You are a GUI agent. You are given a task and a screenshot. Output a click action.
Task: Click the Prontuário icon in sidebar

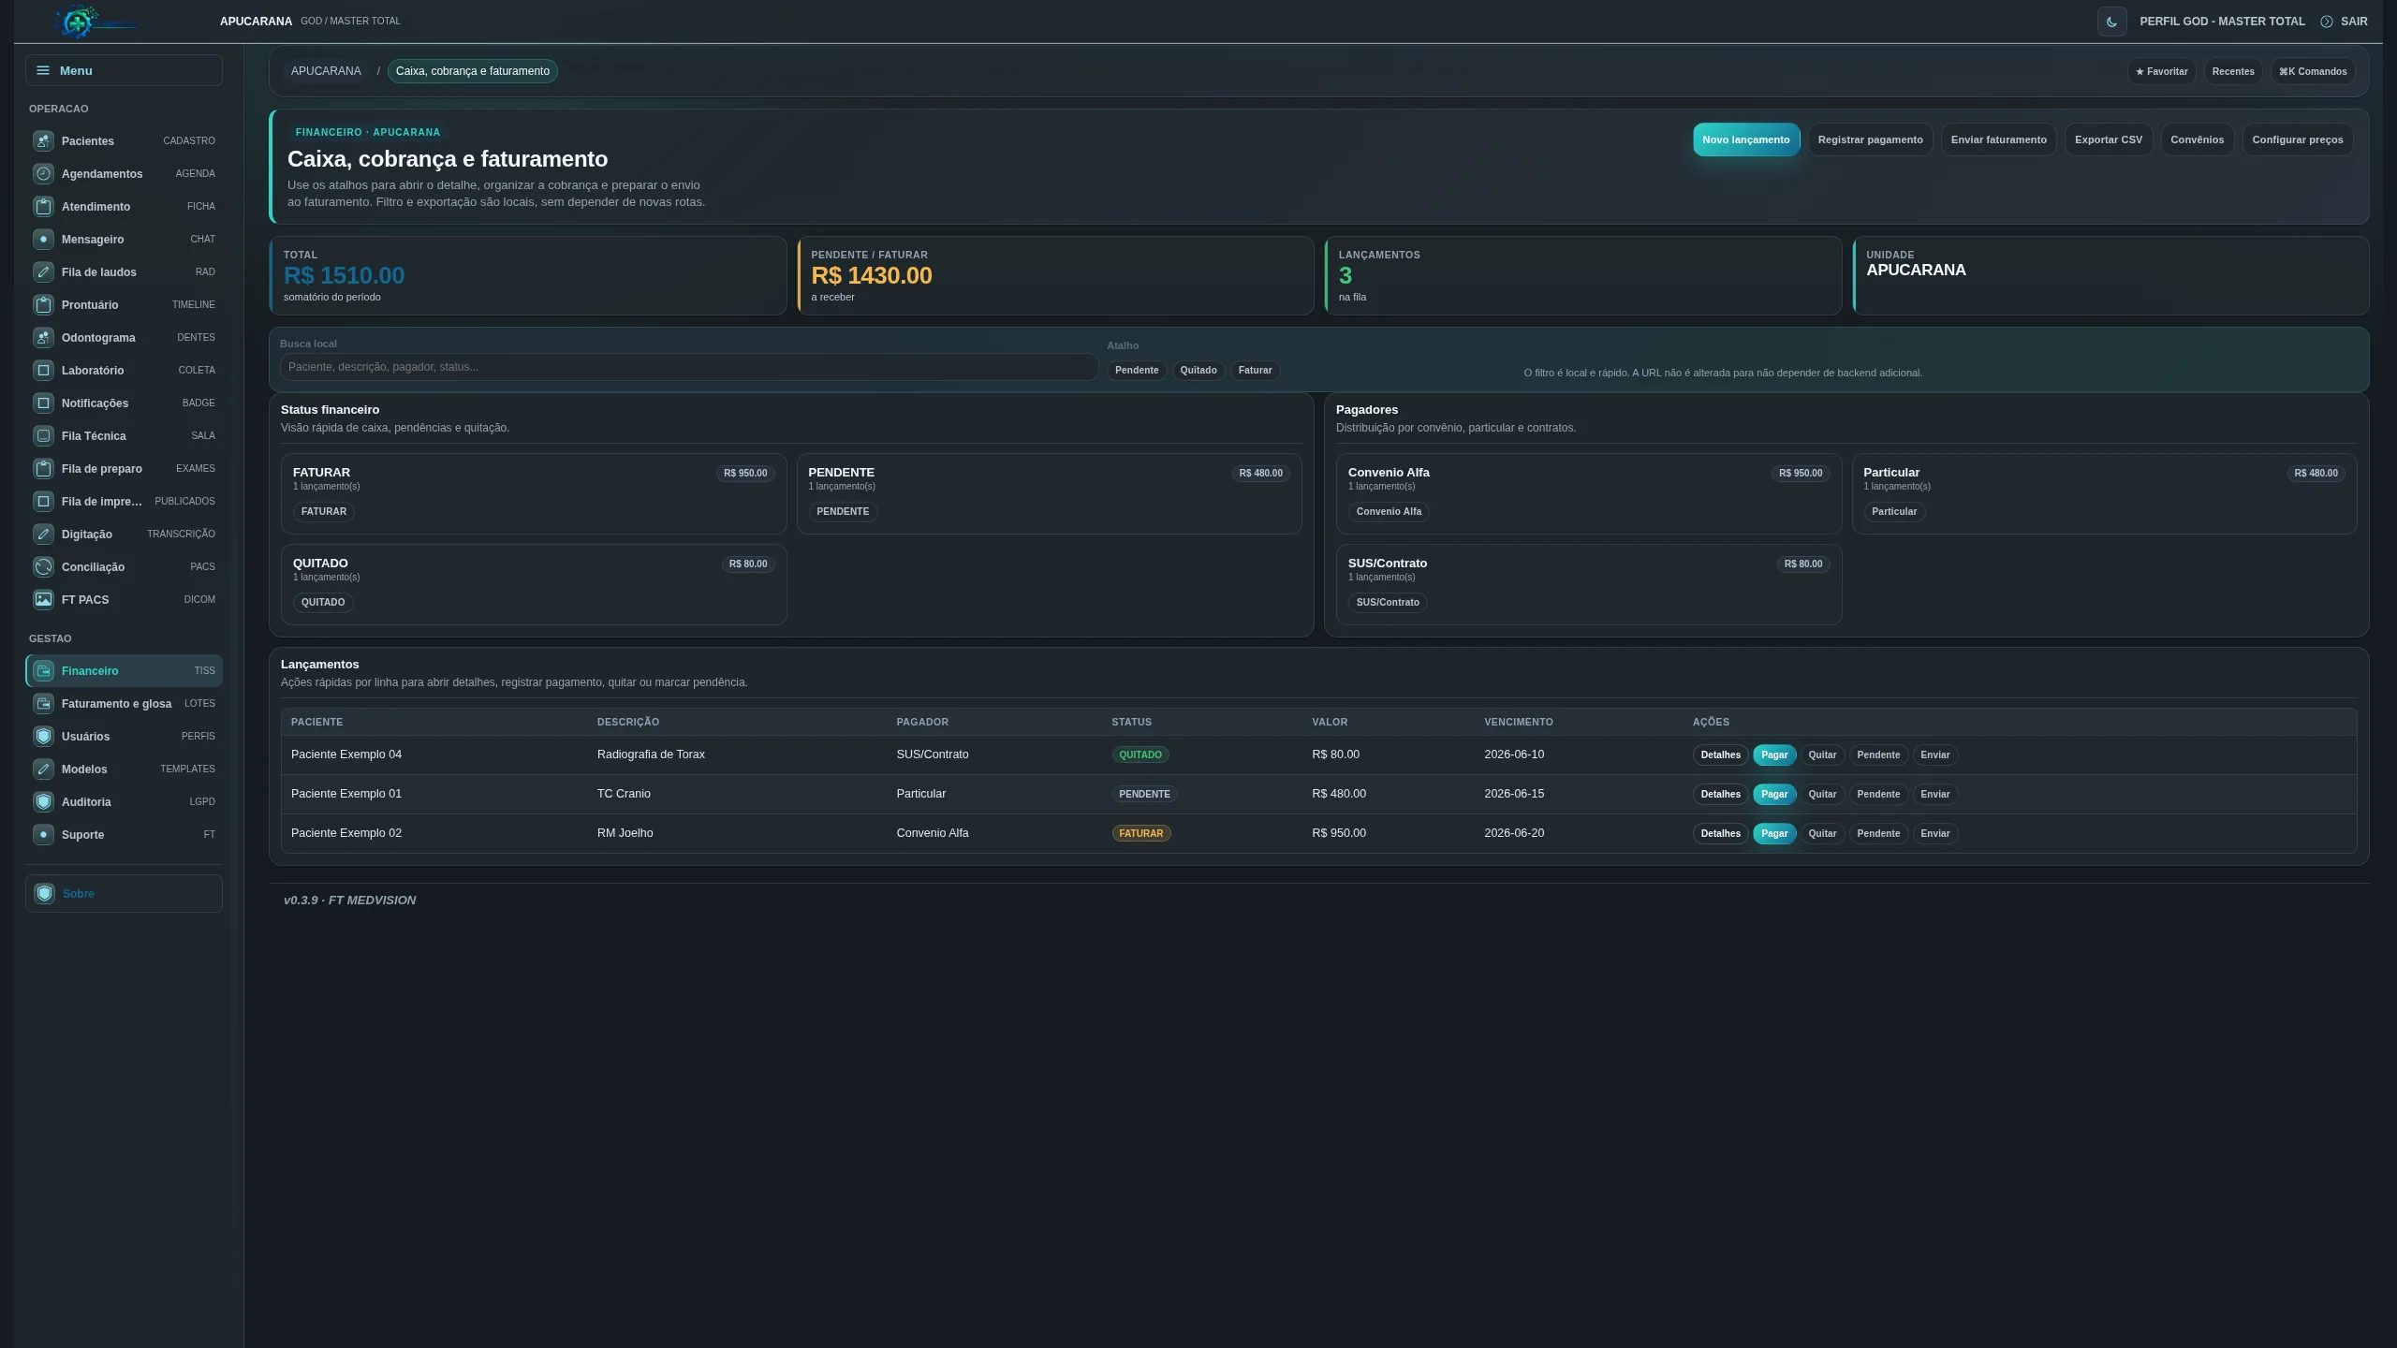(43, 304)
